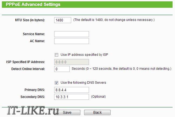This screenshot has height=117, width=175.
Task: Uncheck Use the following DNS Servers checkbox
Action: (56, 83)
